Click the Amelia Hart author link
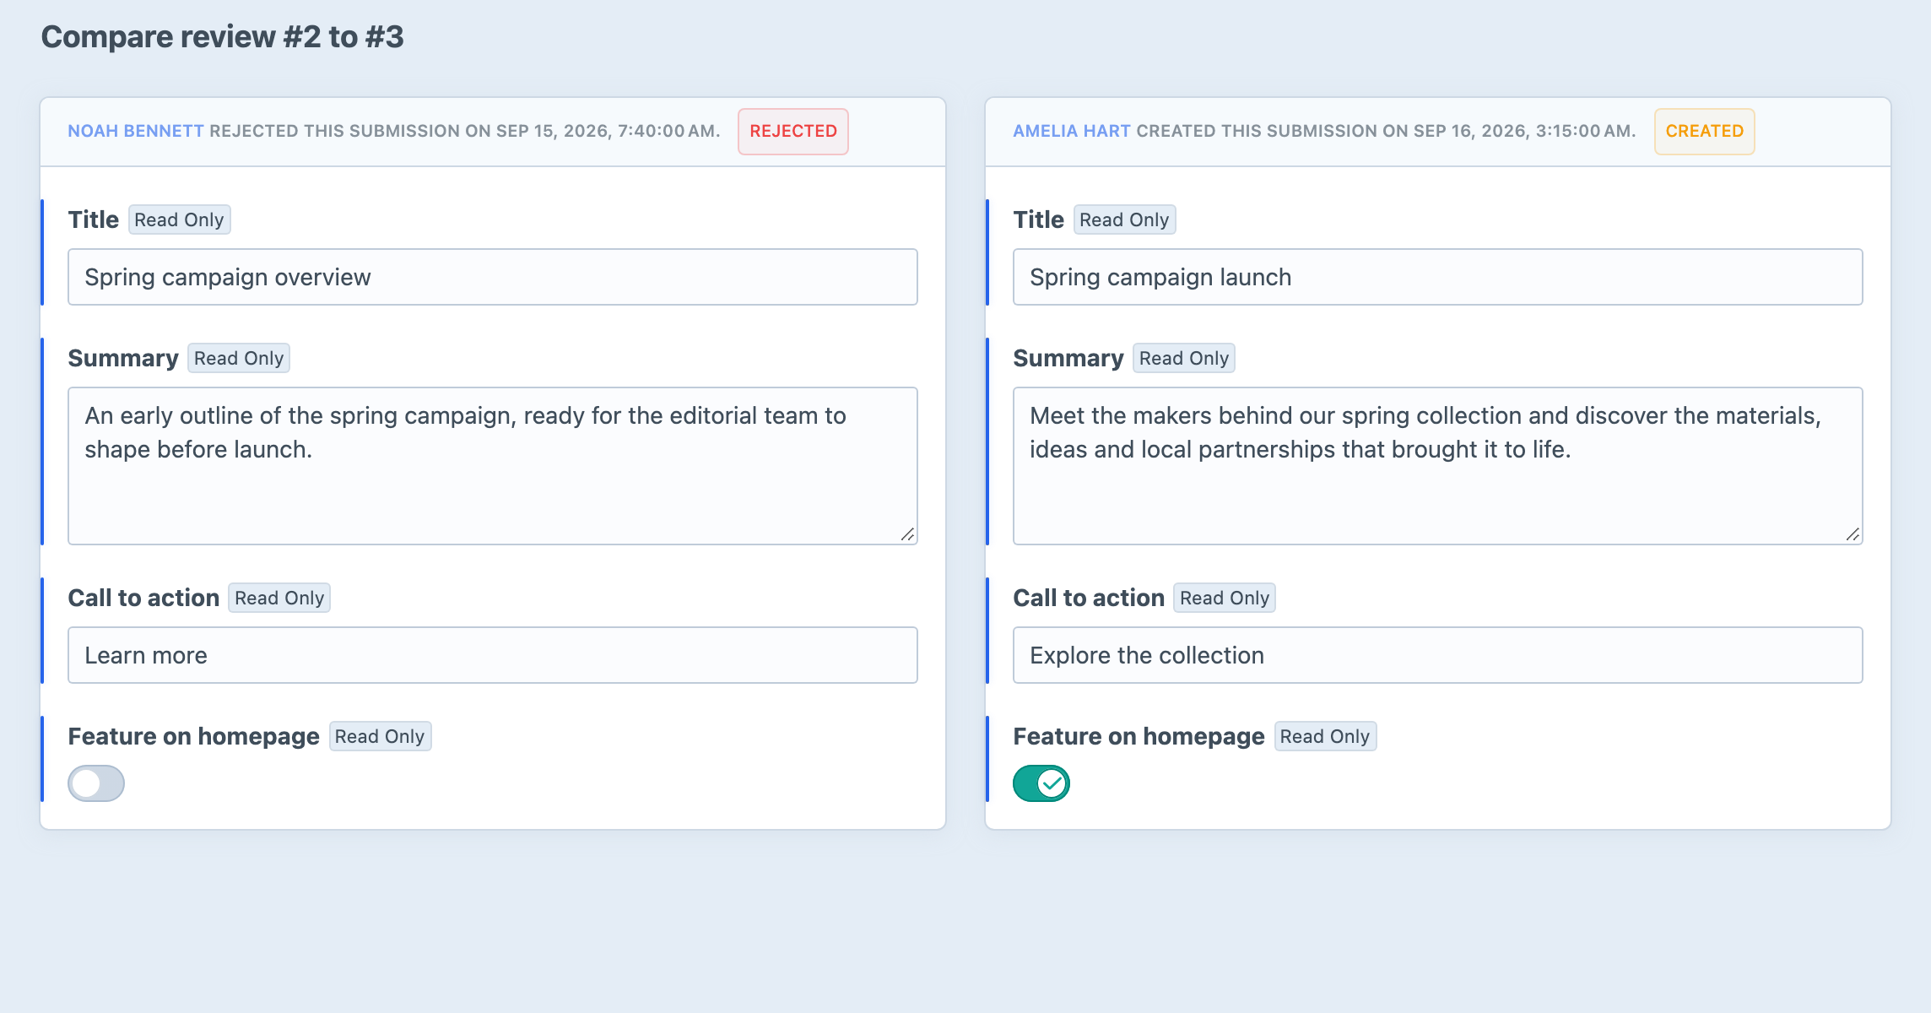The image size is (1931, 1013). [1072, 131]
